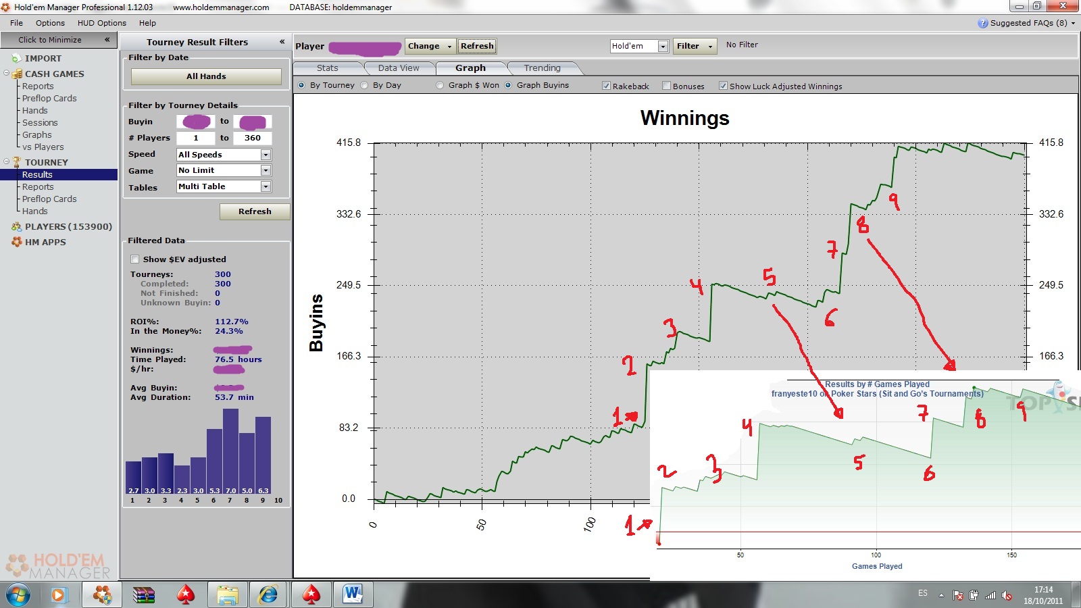The image size is (1081, 608).
Task: Click Refresh button next to Change
Action: coord(477,46)
